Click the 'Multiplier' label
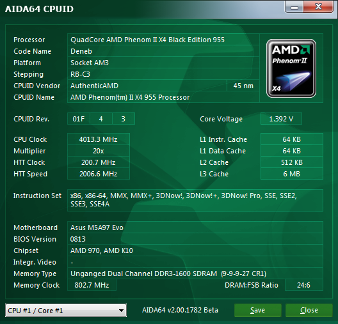 point(29,151)
